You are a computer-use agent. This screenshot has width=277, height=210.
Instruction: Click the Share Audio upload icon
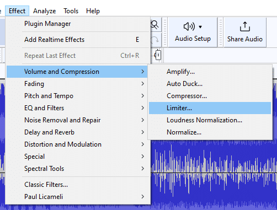pyautogui.click(x=245, y=26)
